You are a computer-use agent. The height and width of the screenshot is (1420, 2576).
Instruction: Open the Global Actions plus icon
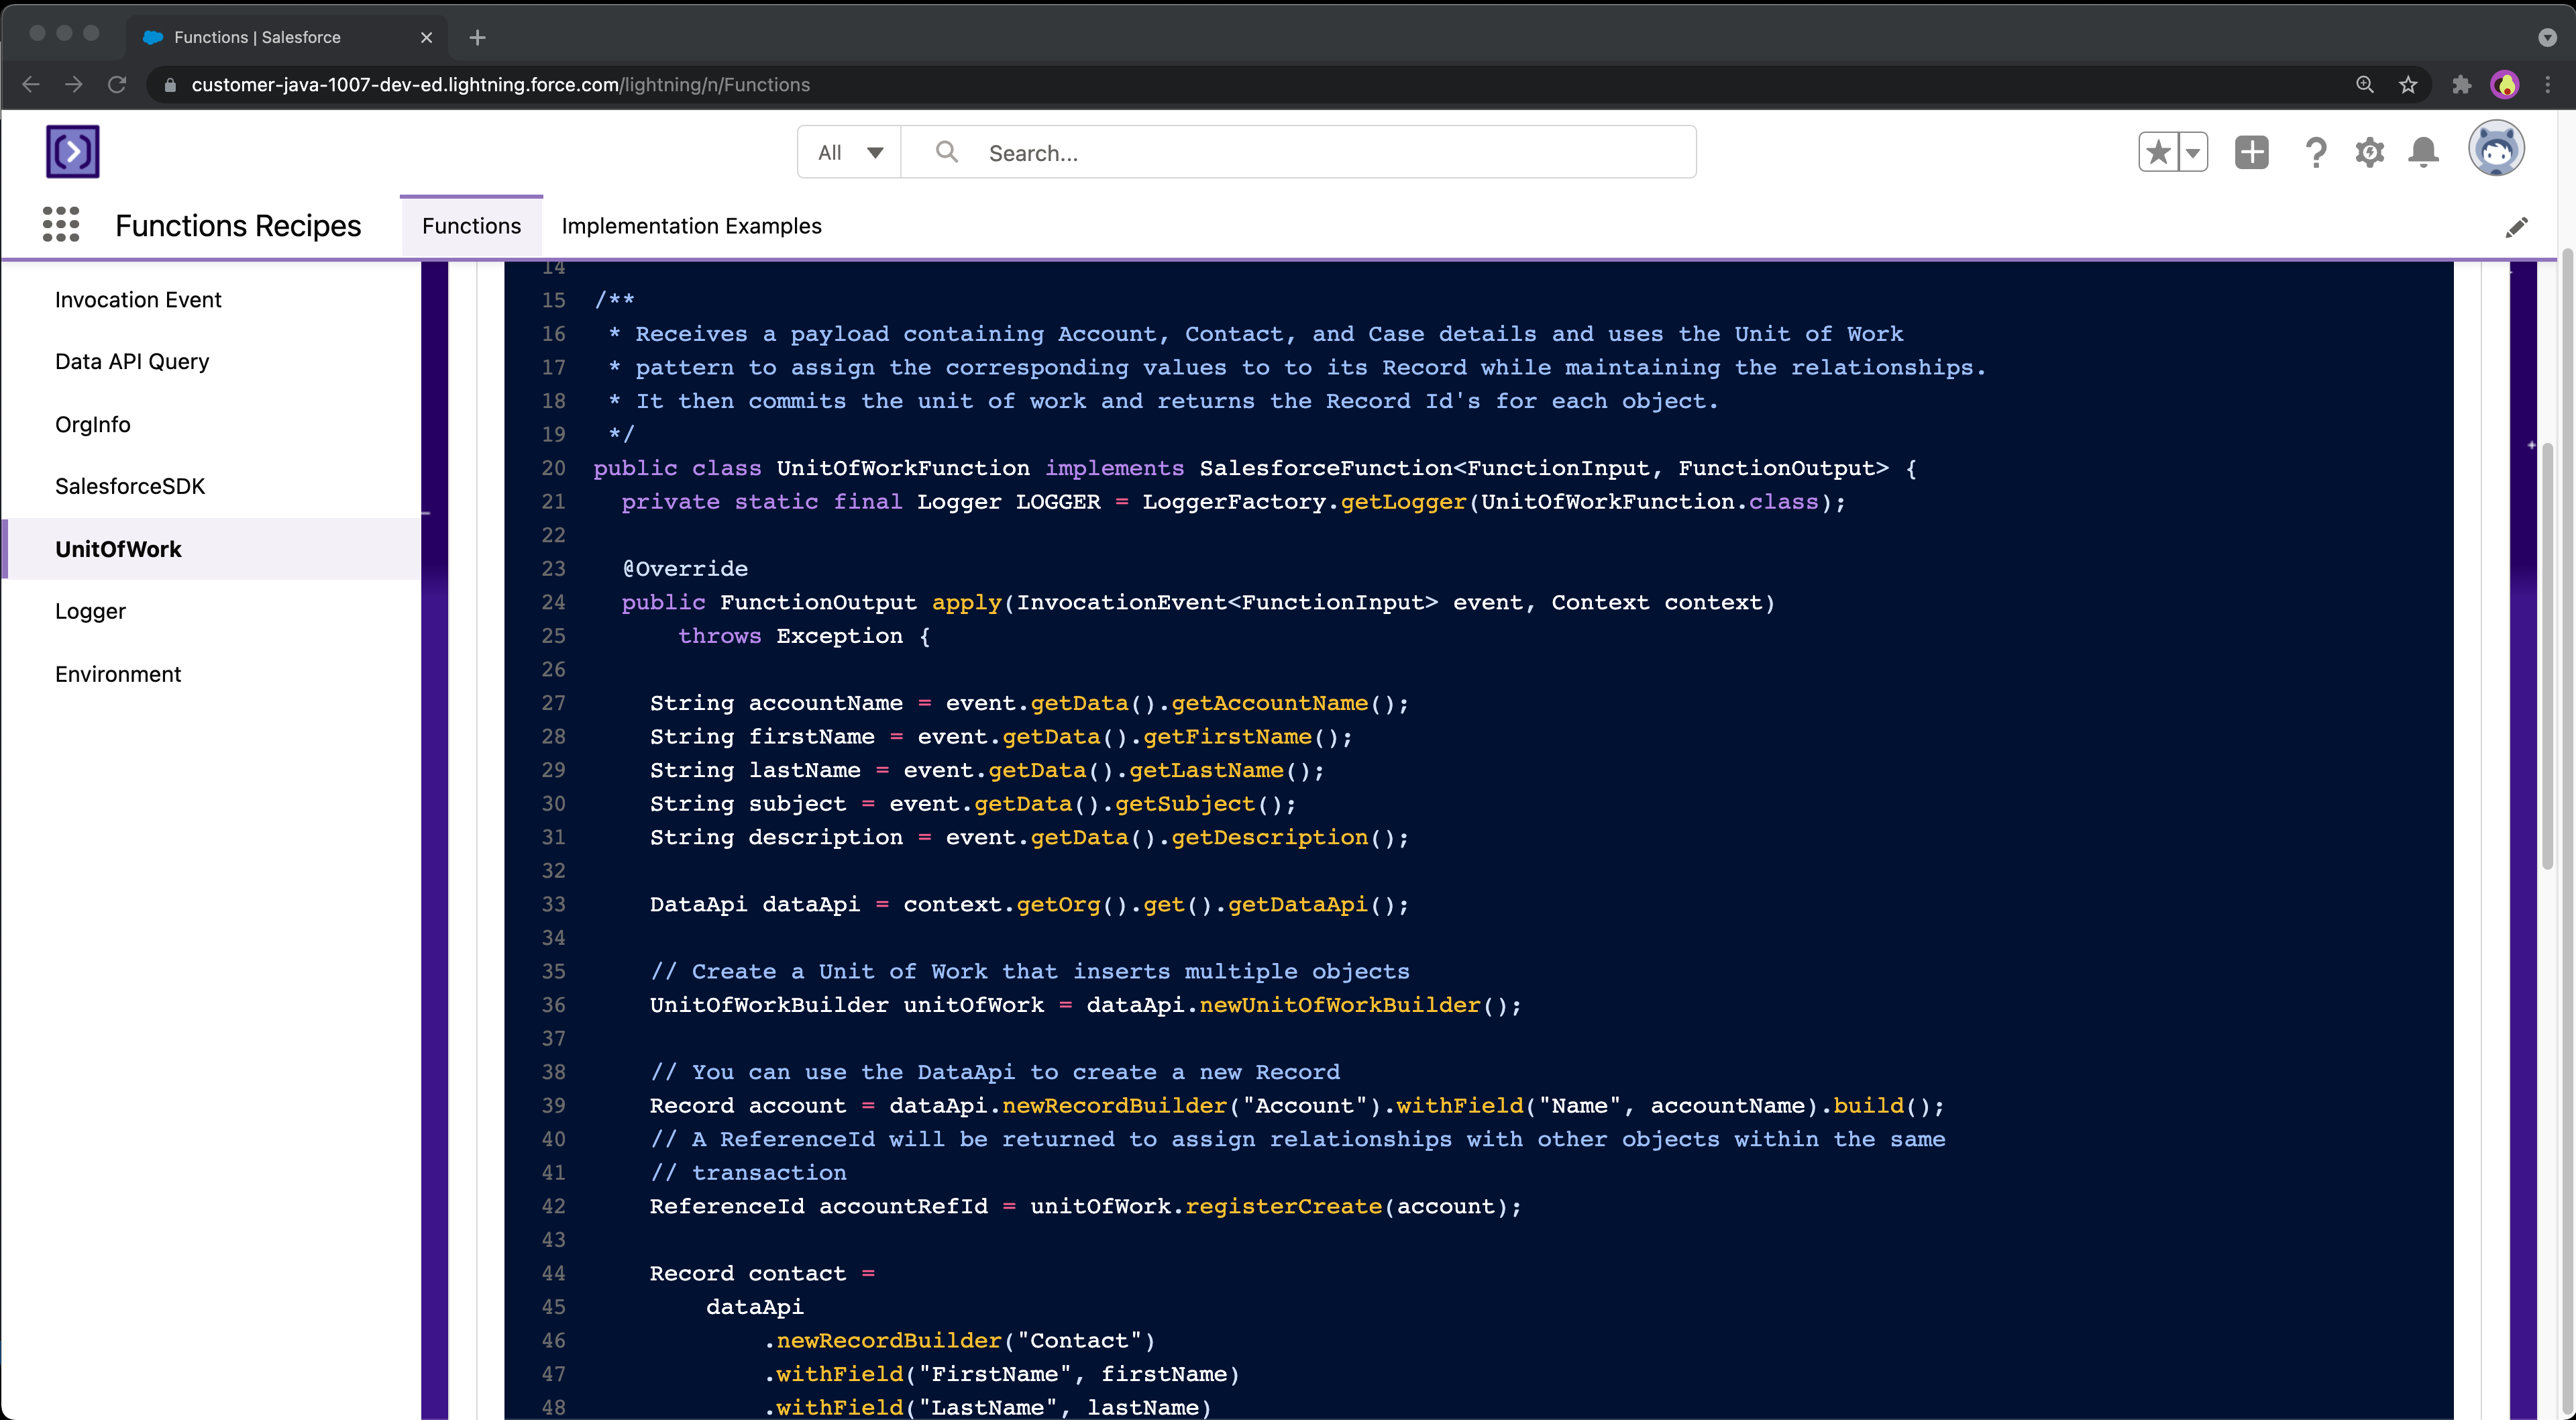2251,152
